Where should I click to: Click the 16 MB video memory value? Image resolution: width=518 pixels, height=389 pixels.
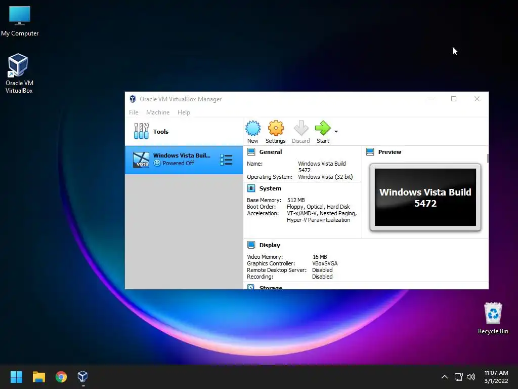(320, 257)
